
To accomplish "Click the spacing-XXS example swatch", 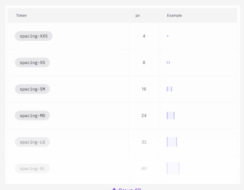I will (x=168, y=36).
